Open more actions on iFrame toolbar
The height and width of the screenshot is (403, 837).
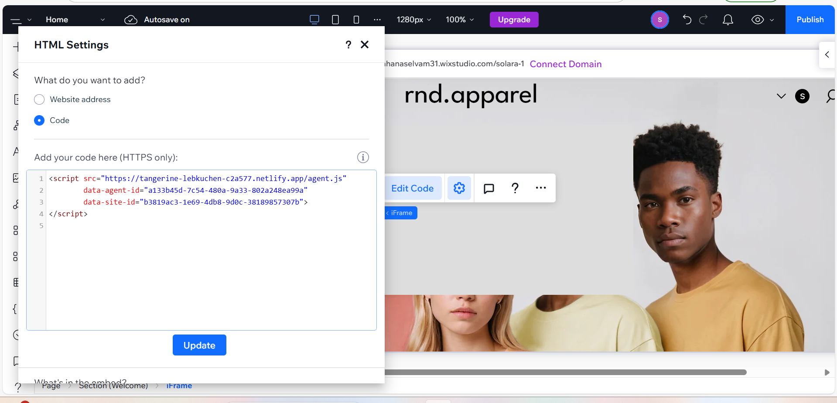541,188
